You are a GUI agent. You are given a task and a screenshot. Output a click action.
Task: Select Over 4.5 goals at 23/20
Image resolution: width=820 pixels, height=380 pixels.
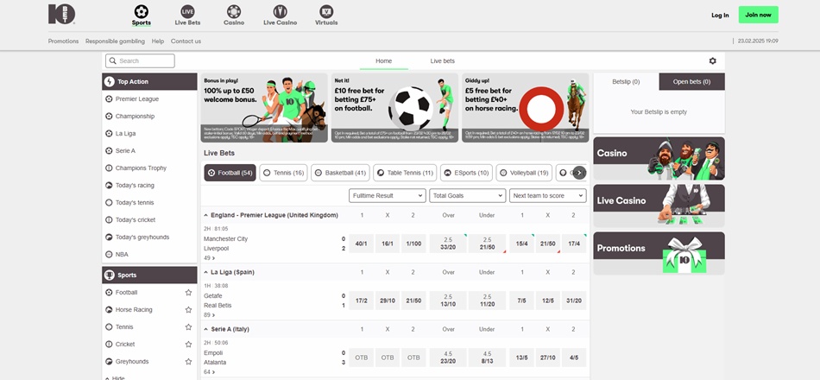tap(448, 358)
